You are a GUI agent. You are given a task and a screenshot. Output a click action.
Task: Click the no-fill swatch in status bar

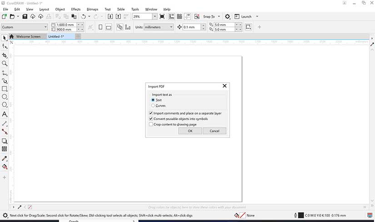coord(243,215)
